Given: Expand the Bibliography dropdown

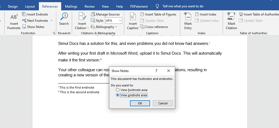Looking at the screenshot, I should [x=116, y=27].
